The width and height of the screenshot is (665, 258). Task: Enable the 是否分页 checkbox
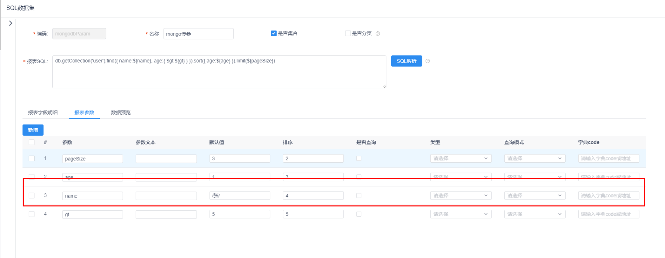[x=348, y=33]
